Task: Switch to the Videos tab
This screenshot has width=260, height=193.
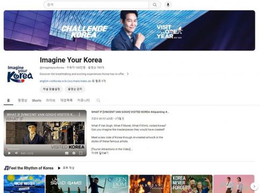Action: [23, 100]
